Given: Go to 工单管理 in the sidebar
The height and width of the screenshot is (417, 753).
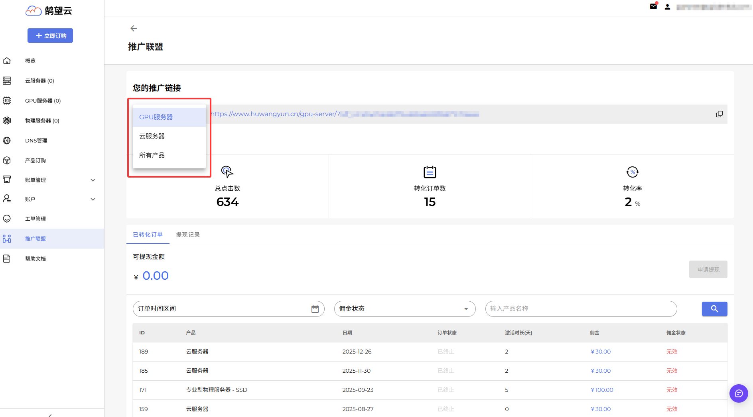Looking at the screenshot, I should pyautogui.click(x=35, y=219).
